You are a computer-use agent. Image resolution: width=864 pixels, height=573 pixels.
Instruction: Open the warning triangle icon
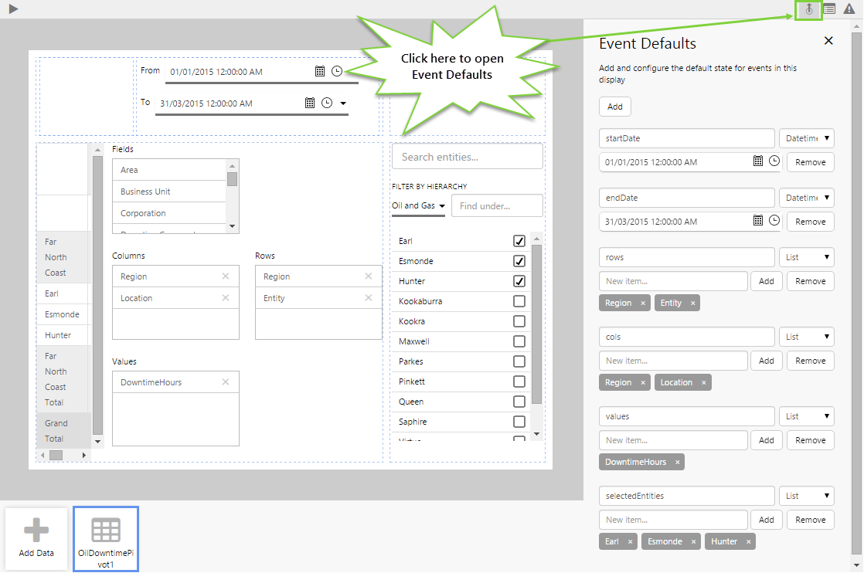[x=849, y=9]
